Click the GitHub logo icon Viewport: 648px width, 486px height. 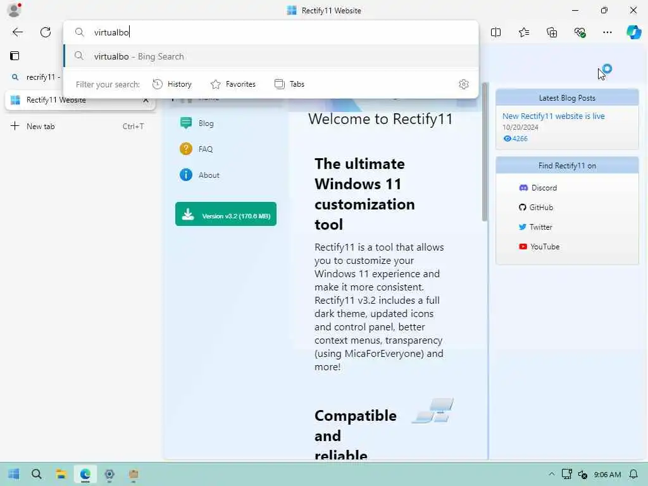pyautogui.click(x=522, y=208)
